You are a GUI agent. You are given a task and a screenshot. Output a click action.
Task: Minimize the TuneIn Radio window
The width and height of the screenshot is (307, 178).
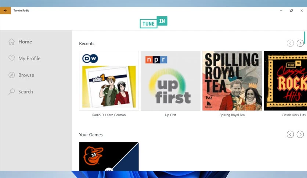(281, 11)
